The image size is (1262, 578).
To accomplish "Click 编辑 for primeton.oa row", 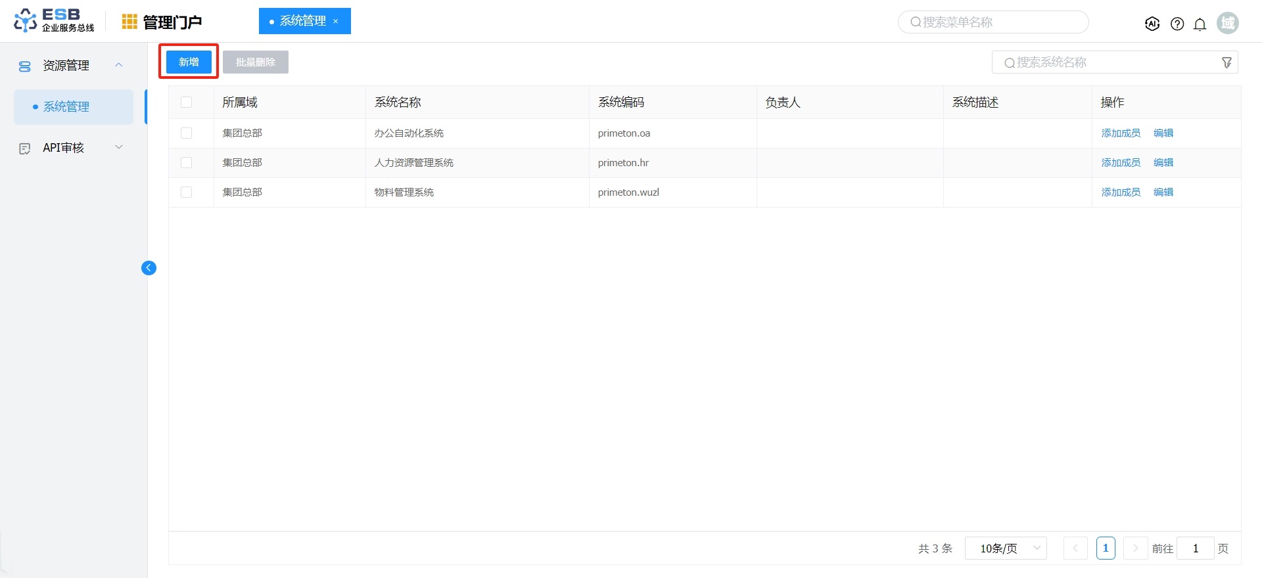I will point(1163,133).
